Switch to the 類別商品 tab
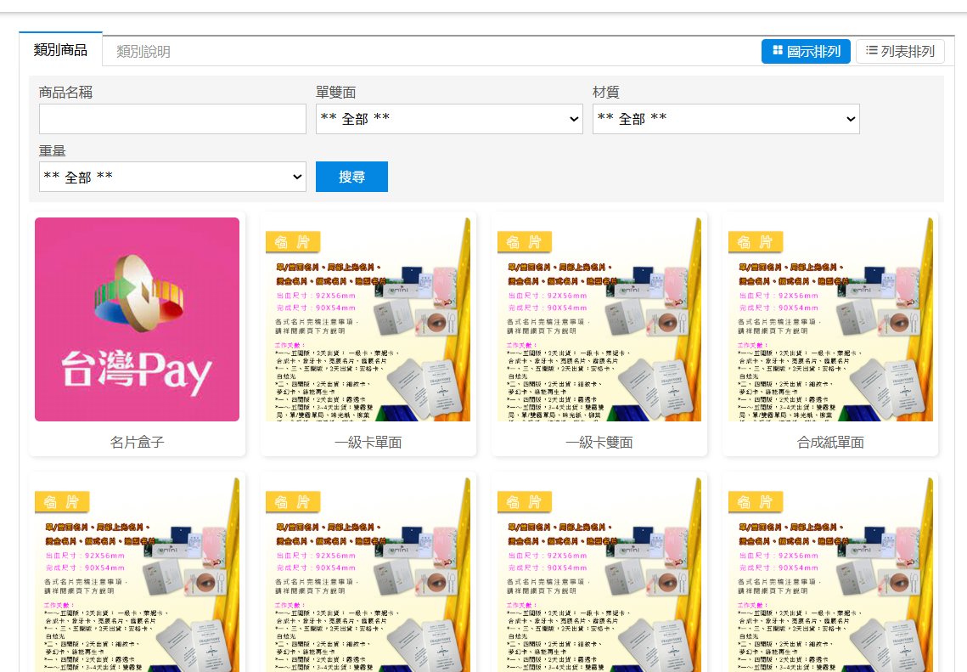The height and width of the screenshot is (672, 967). click(60, 50)
